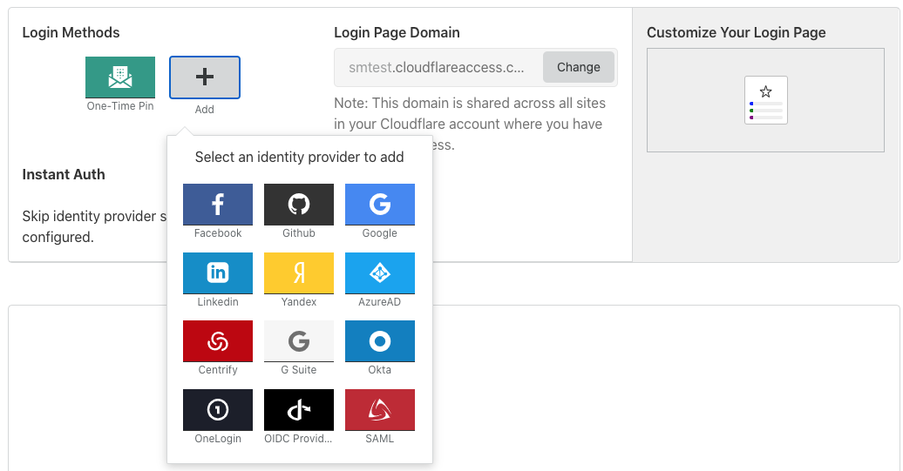903x471 pixels.
Task: Click Change next to login page domain
Action: tap(578, 67)
